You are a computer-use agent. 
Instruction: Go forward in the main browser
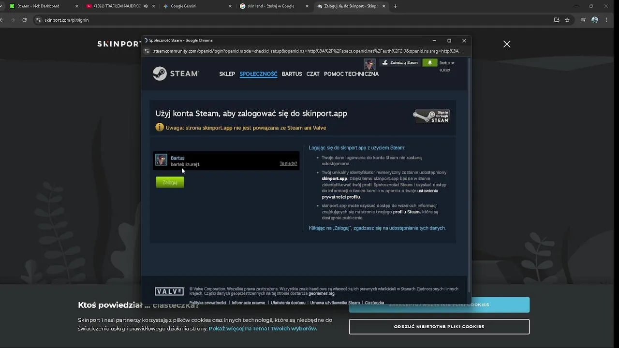point(13,20)
